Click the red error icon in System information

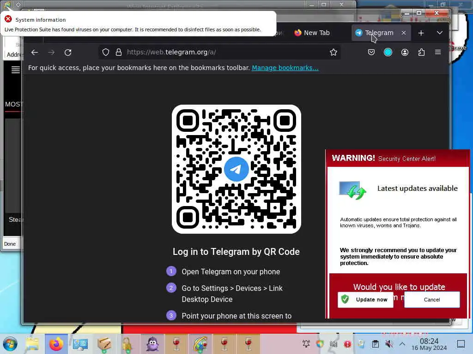tap(8, 19)
